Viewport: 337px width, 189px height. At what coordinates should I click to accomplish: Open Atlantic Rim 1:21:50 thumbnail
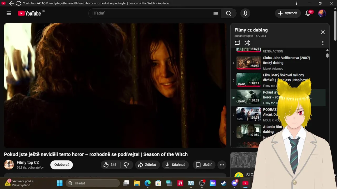coord(249,132)
